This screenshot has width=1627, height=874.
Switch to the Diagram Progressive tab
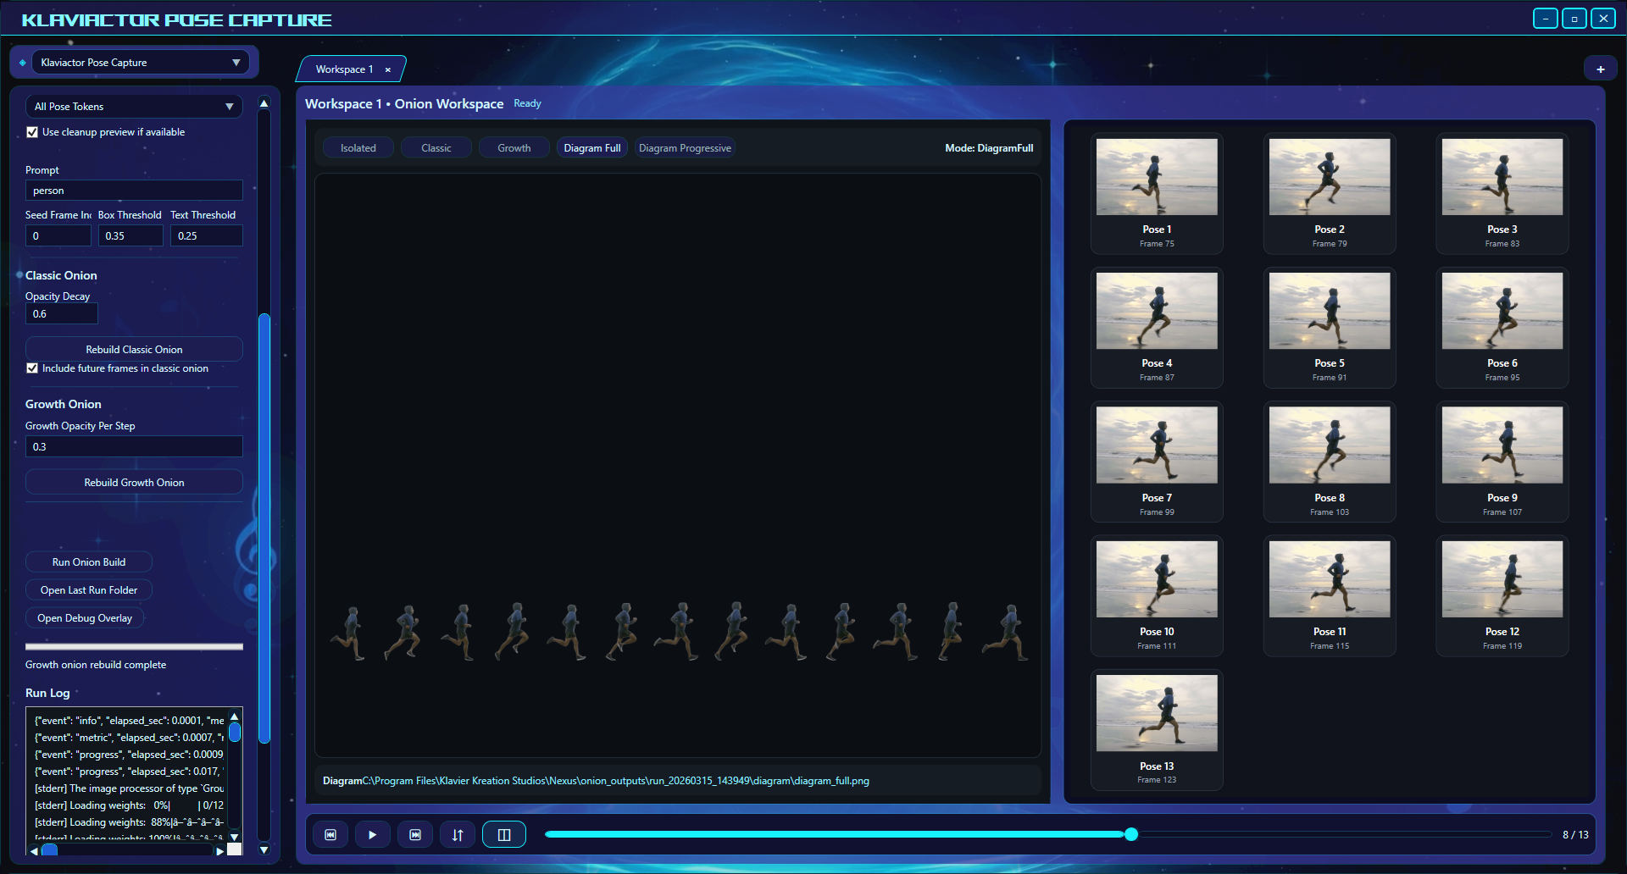684,147
